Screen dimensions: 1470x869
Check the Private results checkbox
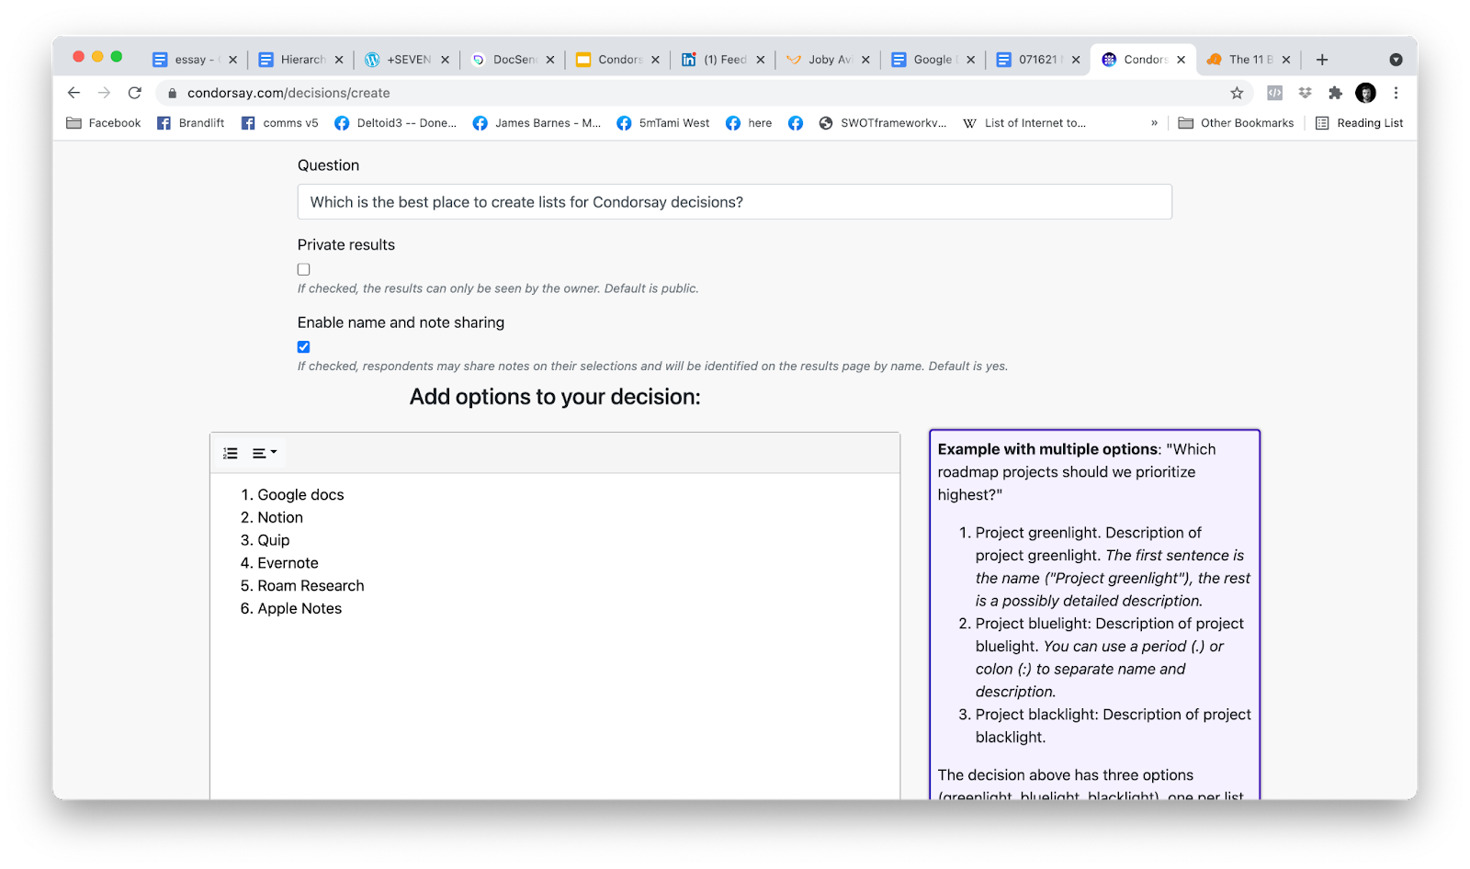(x=304, y=269)
